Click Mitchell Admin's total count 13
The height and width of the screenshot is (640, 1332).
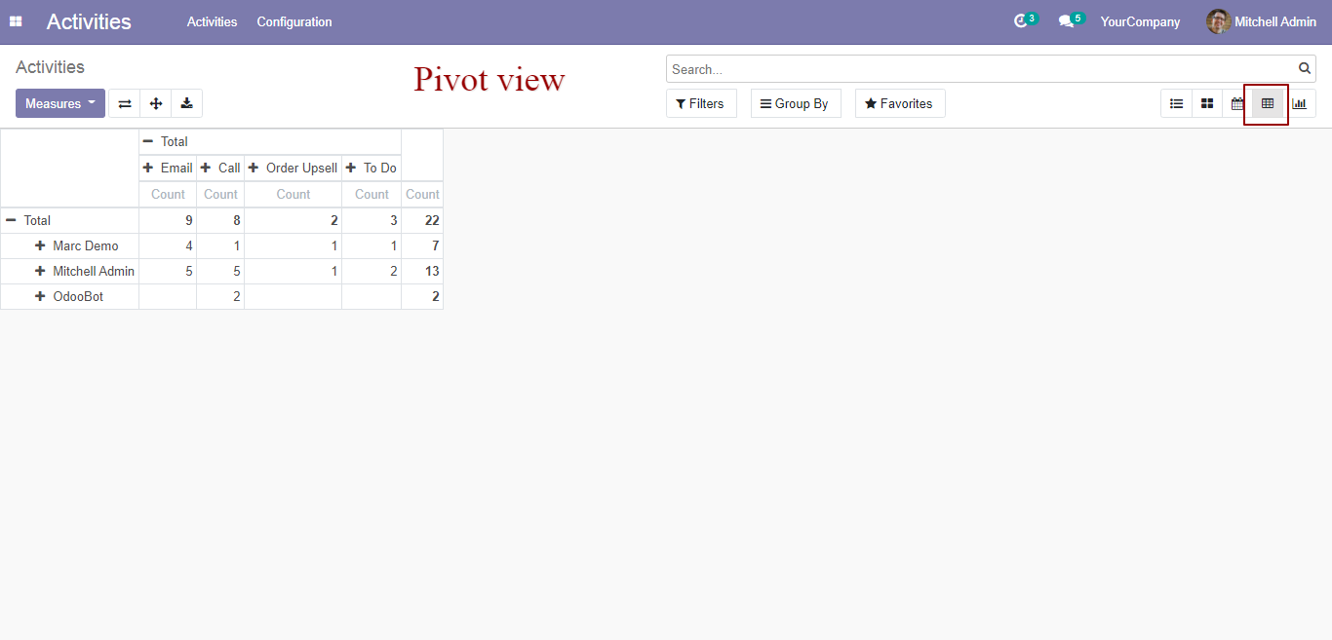point(422,271)
